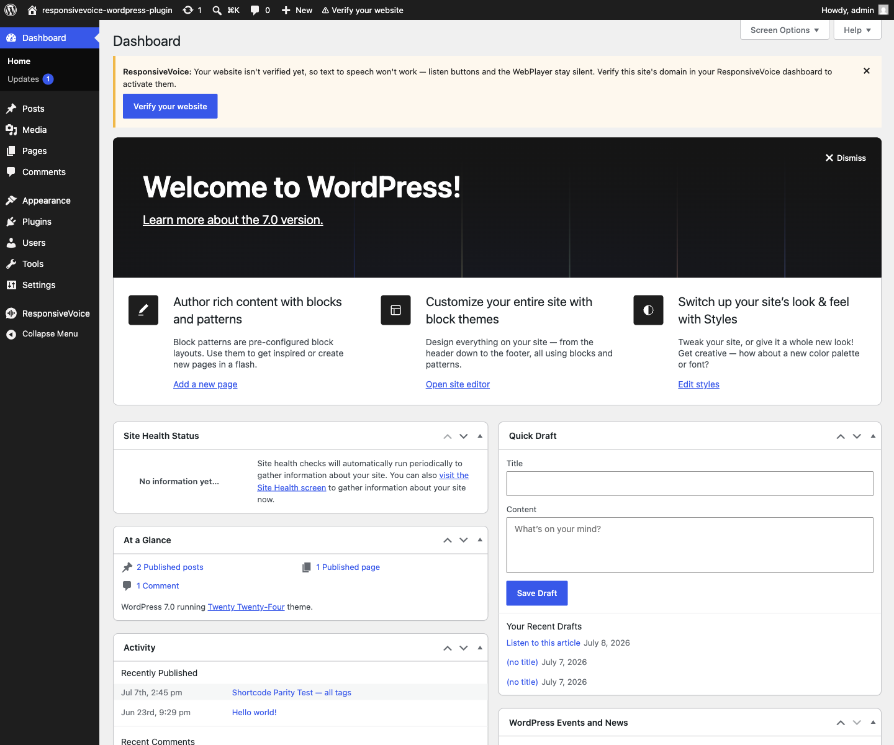Open the ResponsiveVoice menu label

pyautogui.click(x=56, y=314)
